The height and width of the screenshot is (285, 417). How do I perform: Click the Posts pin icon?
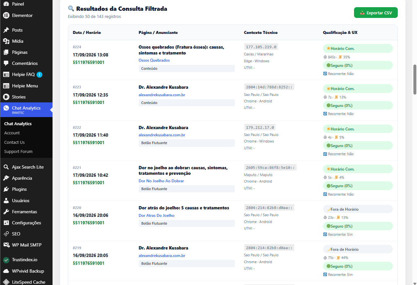pyautogui.click(x=6, y=30)
